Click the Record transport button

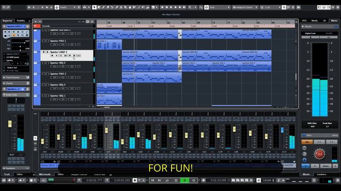[x=193, y=180]
